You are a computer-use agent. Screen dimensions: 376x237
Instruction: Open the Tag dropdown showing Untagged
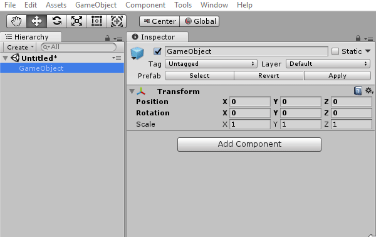pyautogui.click(x=211, y=64)
